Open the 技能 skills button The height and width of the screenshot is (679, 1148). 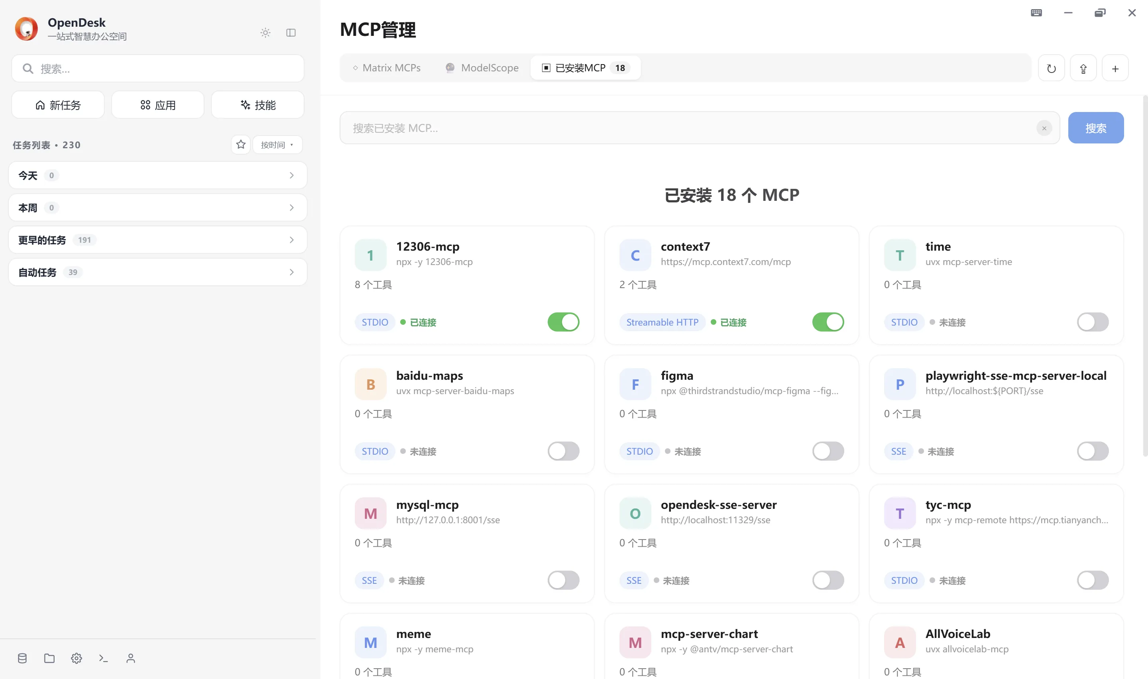click(258, 105)
